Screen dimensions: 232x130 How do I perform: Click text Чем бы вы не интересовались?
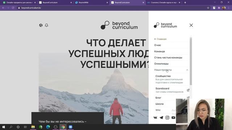[62, 121]
